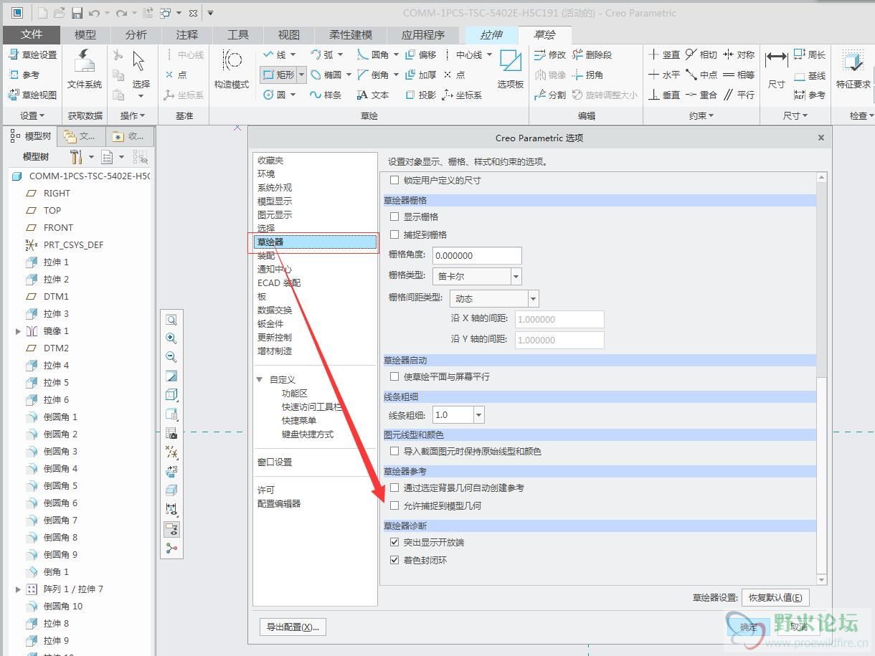Expand the 阵列 1 / 拉伸 7 tree node
Image resolution: width=875 pixels, height=656 pixels.
[19, 589]
